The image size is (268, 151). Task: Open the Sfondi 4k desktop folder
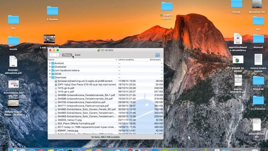[x=258, y=81]
